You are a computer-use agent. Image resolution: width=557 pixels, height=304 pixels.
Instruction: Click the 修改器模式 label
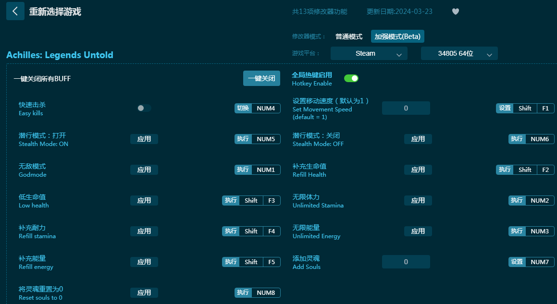pyautogui.click(x=309, y=36)
